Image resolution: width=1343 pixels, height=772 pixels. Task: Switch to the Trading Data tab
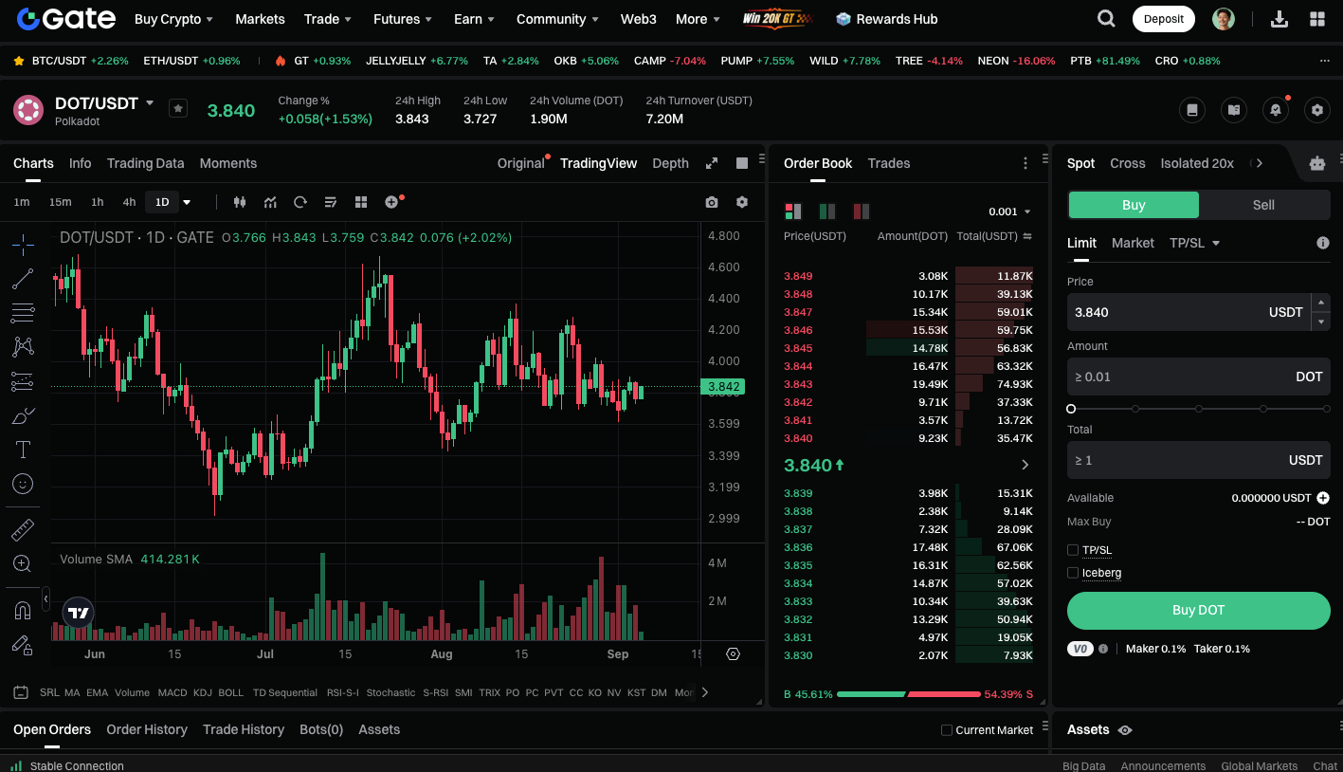coord(145,163)
